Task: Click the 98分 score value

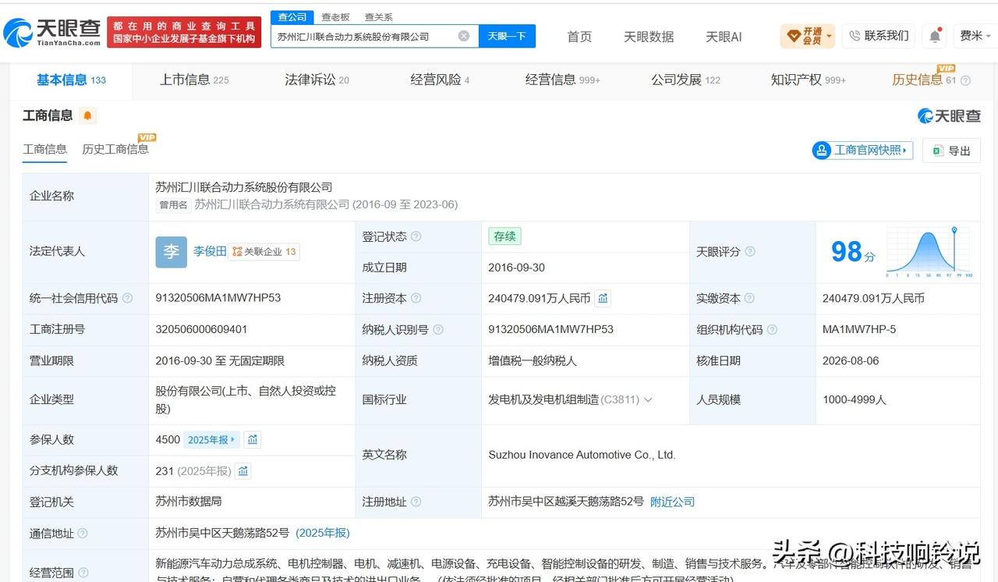Action: [853, 252]
